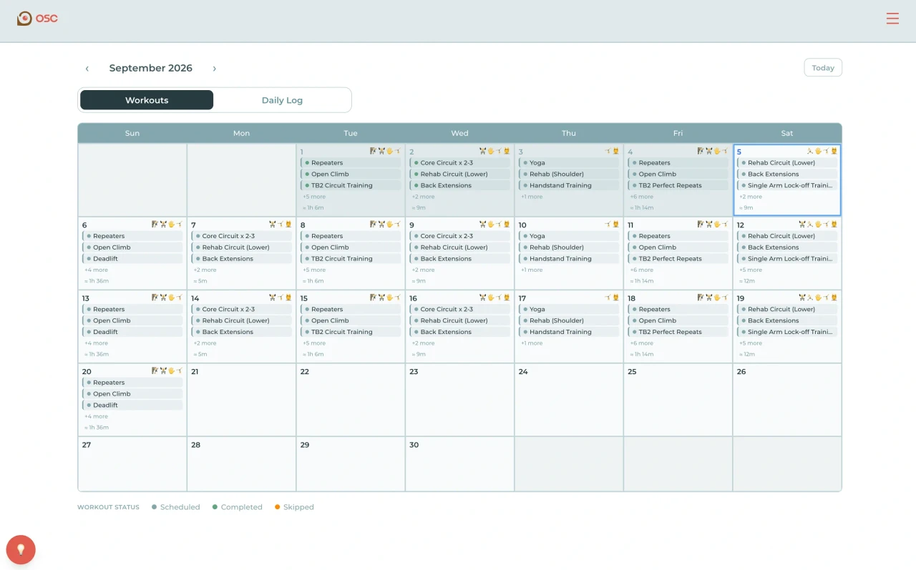Expand '+5 more' on September 1
This screenshot has width=916, height=570.
(x=314, y=197)
